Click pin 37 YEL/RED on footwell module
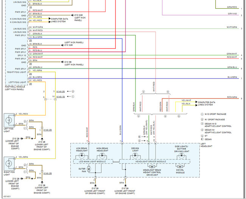Screen dimensions: 246x199 pos(36,80)
